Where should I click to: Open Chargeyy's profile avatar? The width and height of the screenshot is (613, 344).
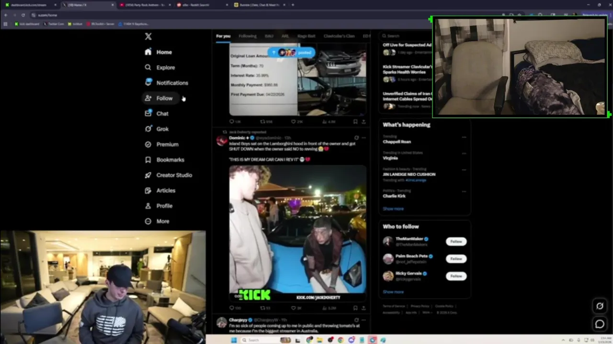click(x=221, y=322)
